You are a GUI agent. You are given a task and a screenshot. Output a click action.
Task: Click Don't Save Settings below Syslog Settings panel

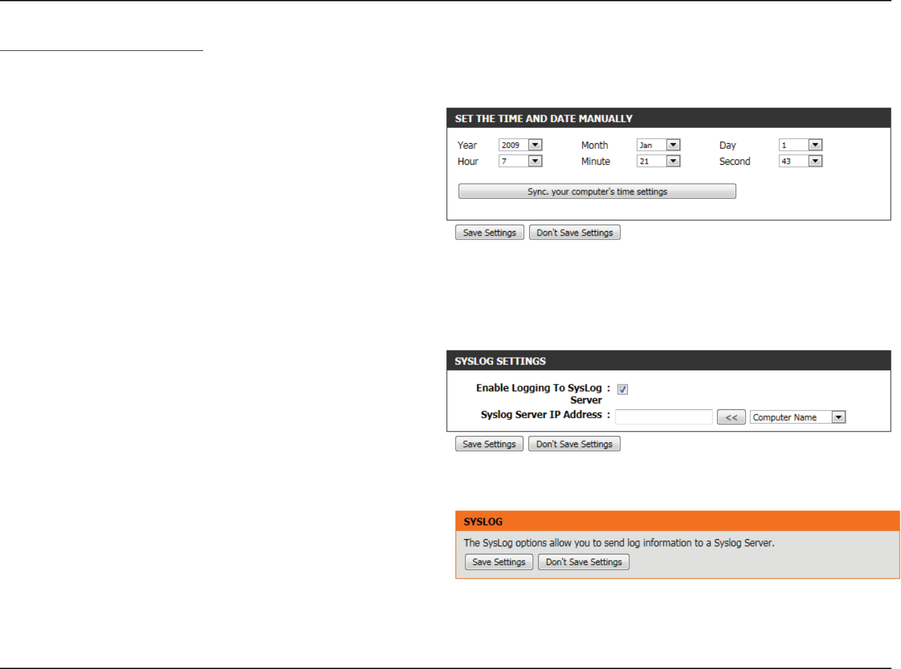tap(574, 444)
